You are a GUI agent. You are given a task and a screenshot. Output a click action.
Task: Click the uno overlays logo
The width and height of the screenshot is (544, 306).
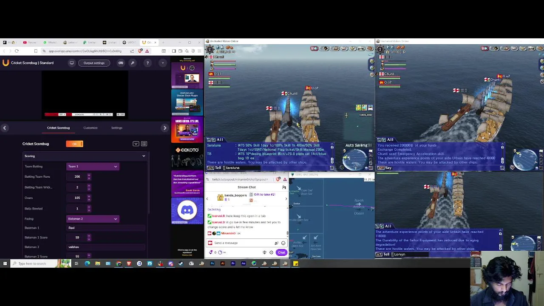(6, 63)
